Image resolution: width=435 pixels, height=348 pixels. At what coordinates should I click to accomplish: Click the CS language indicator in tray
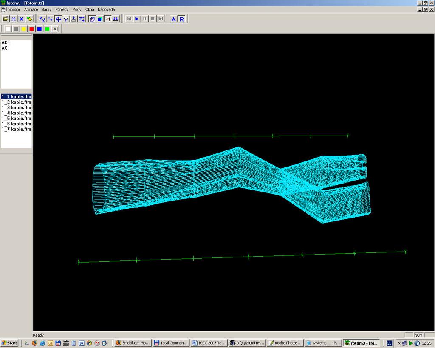(389, 343)
